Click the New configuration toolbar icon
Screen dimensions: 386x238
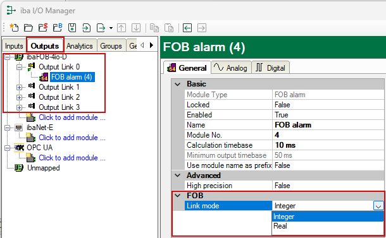pyautogui.click(x=14, y=28)
